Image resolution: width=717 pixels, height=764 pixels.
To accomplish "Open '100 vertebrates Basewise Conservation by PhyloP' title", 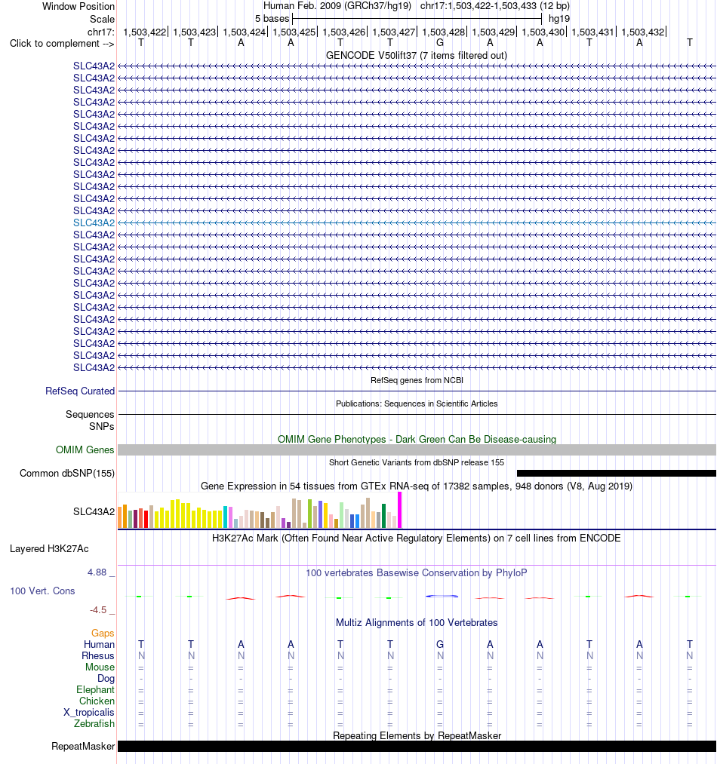I will coord(417,572).
